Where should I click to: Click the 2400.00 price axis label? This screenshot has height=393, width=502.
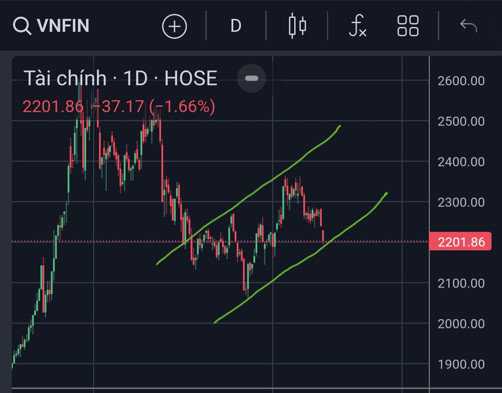(x=461, y=162)
